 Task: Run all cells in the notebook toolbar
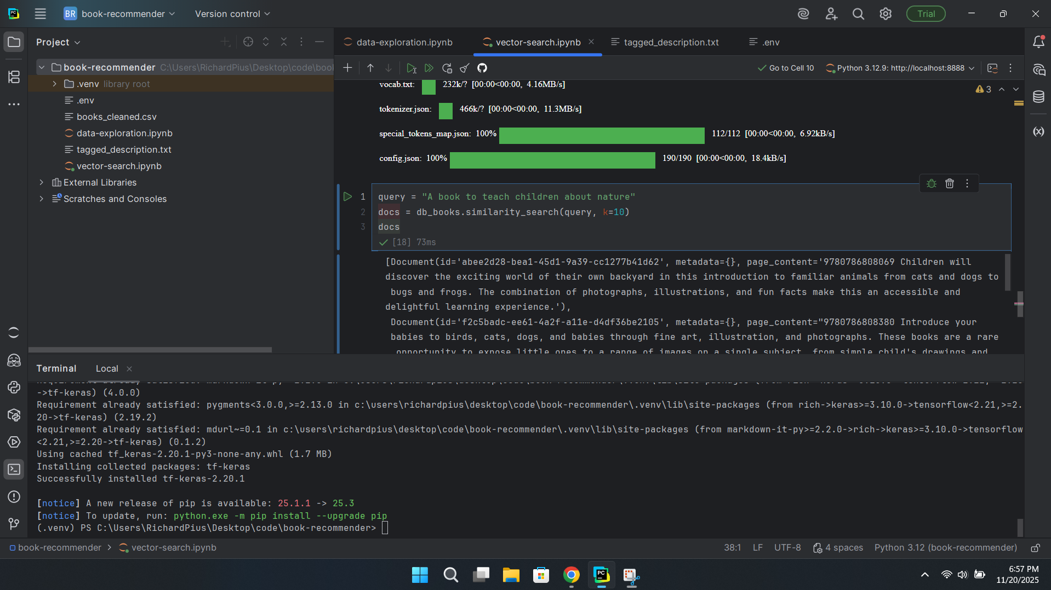[429, 68]
